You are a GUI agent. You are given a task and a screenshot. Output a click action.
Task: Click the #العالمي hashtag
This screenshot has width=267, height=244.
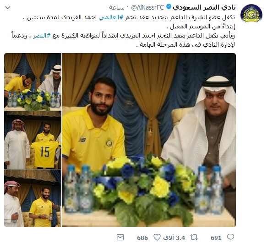111,17
